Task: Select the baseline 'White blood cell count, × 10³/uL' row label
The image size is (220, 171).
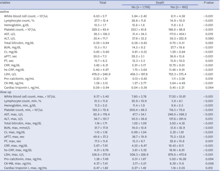Action: click(x=26, y=16)
